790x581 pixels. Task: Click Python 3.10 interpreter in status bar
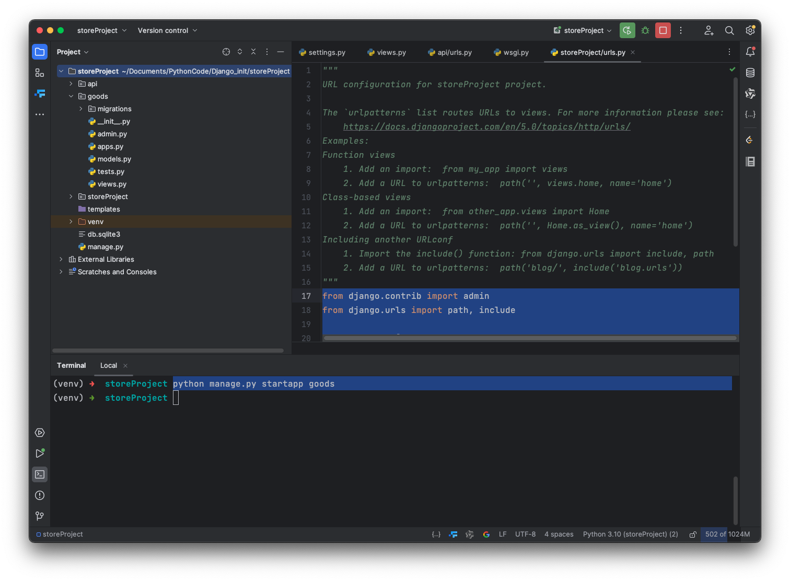click(630, 534)
